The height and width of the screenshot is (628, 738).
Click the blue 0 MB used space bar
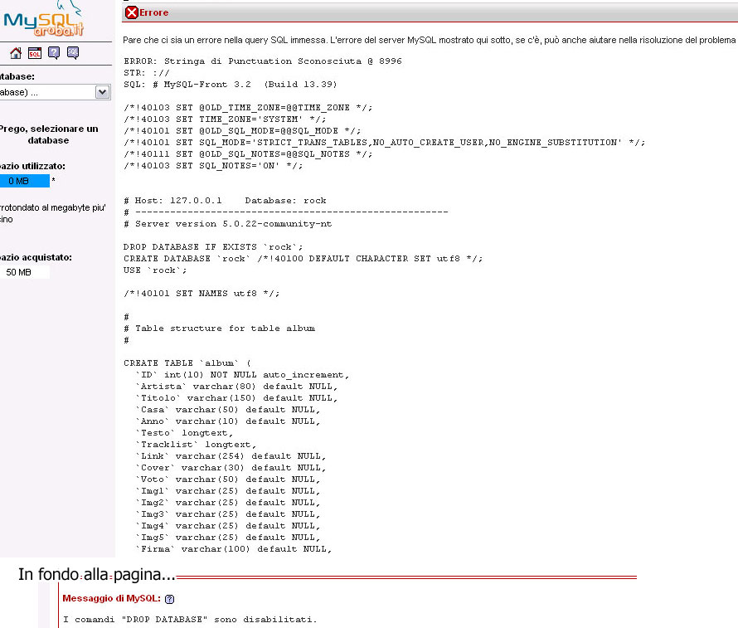click(22, 181)
